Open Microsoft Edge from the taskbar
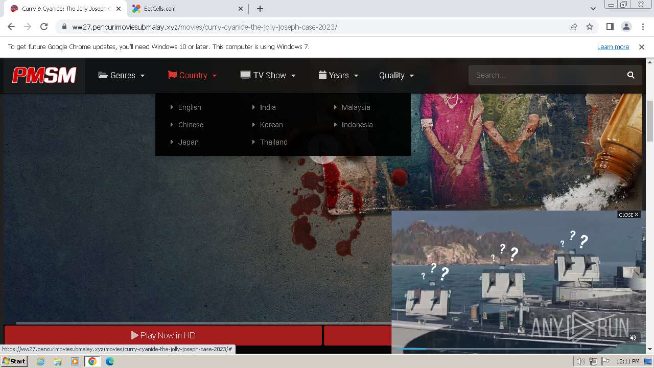 109,361
